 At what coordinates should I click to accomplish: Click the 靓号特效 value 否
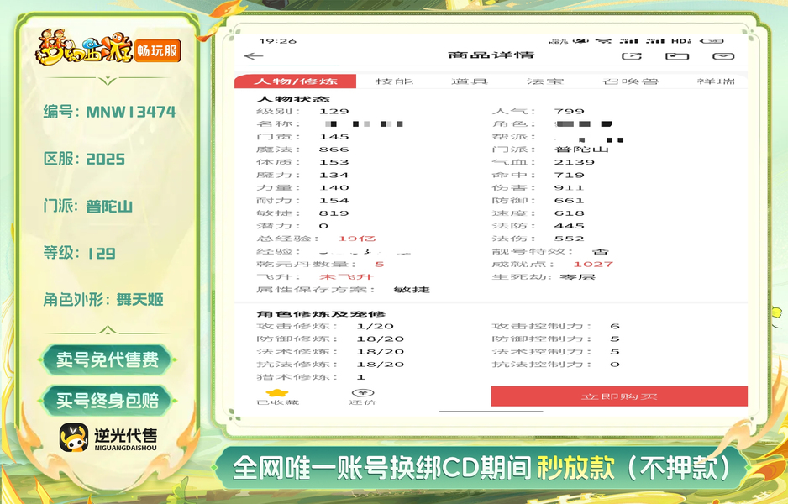point(600,251)
